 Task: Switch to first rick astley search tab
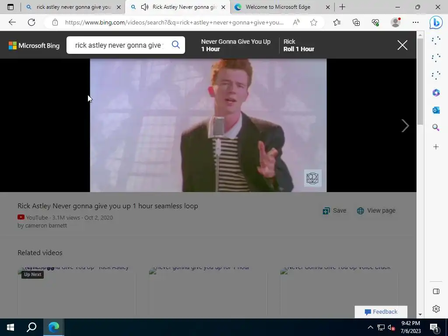click(73, 7)
